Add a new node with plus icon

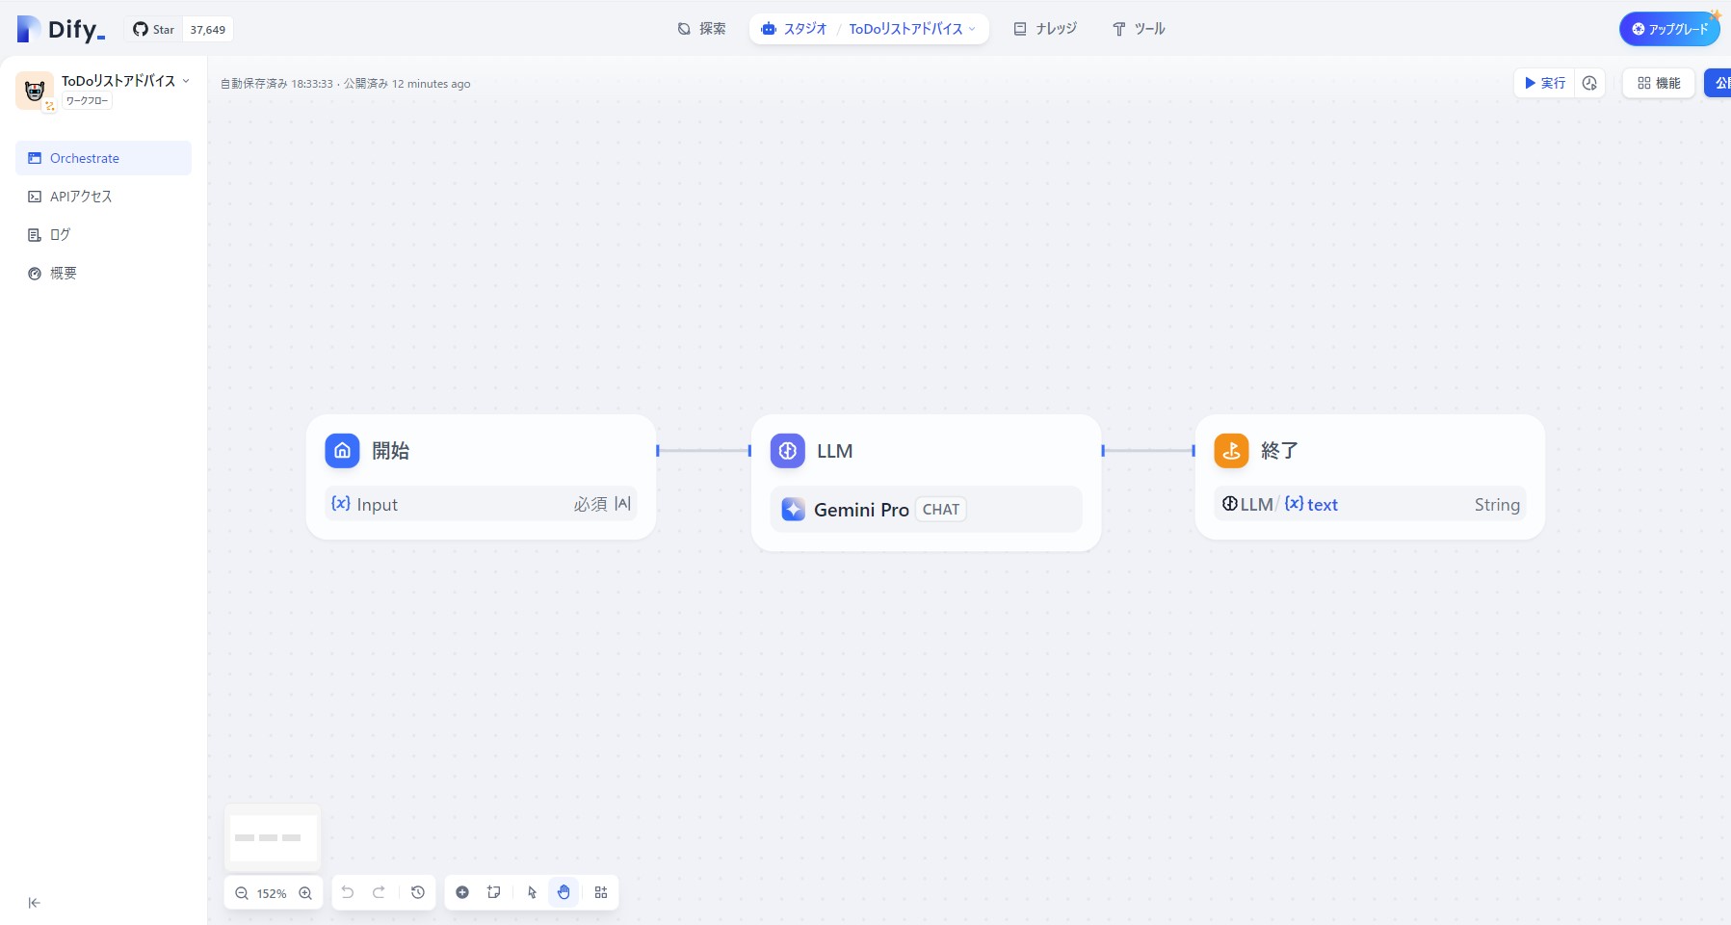point(462,892)
